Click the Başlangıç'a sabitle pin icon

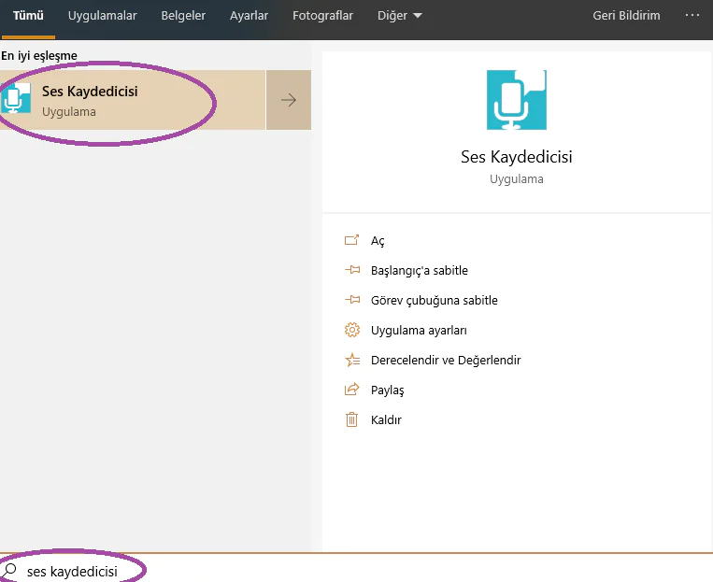(x=352, y=270)
